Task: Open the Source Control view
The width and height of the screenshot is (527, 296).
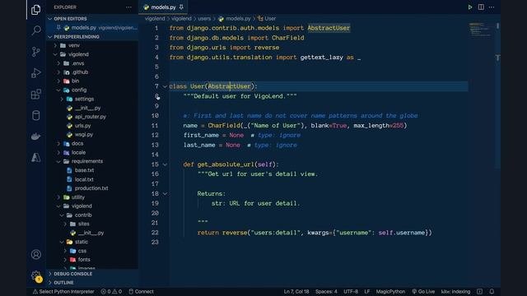Action: click(36, 52)
